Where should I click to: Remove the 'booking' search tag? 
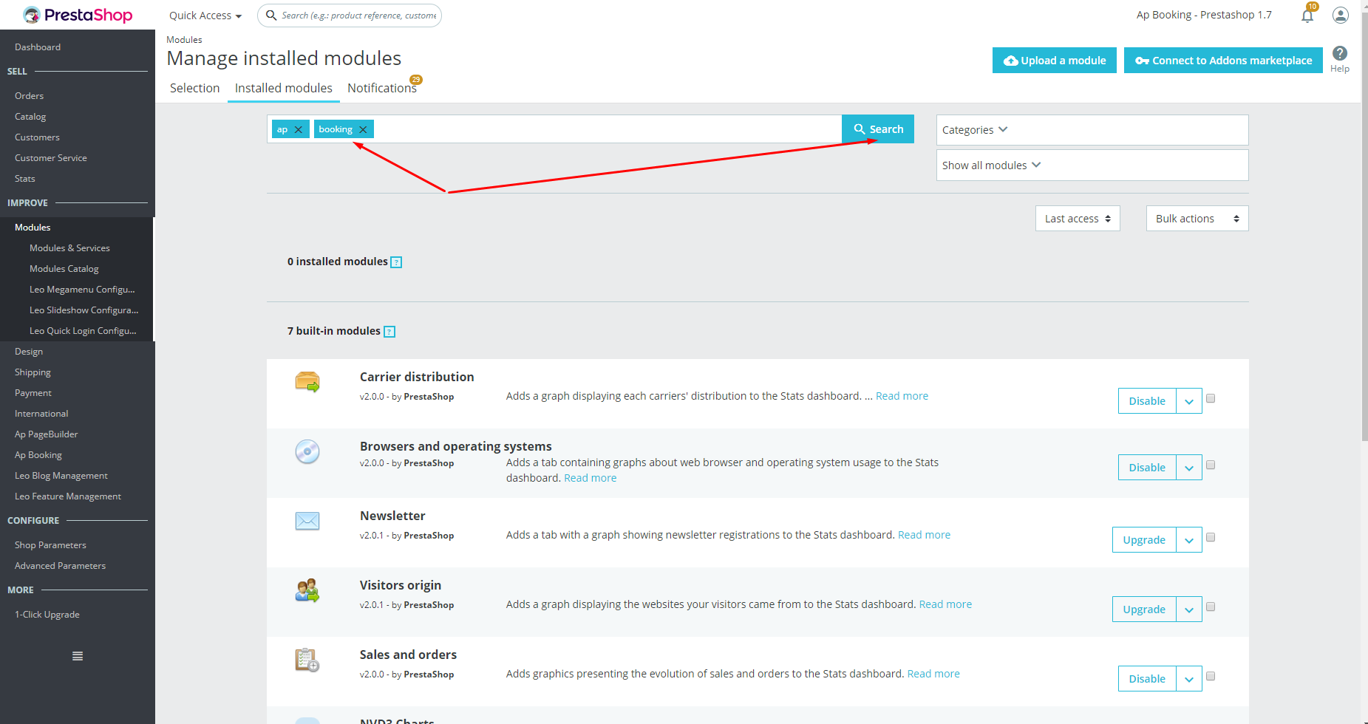point(363,129)
